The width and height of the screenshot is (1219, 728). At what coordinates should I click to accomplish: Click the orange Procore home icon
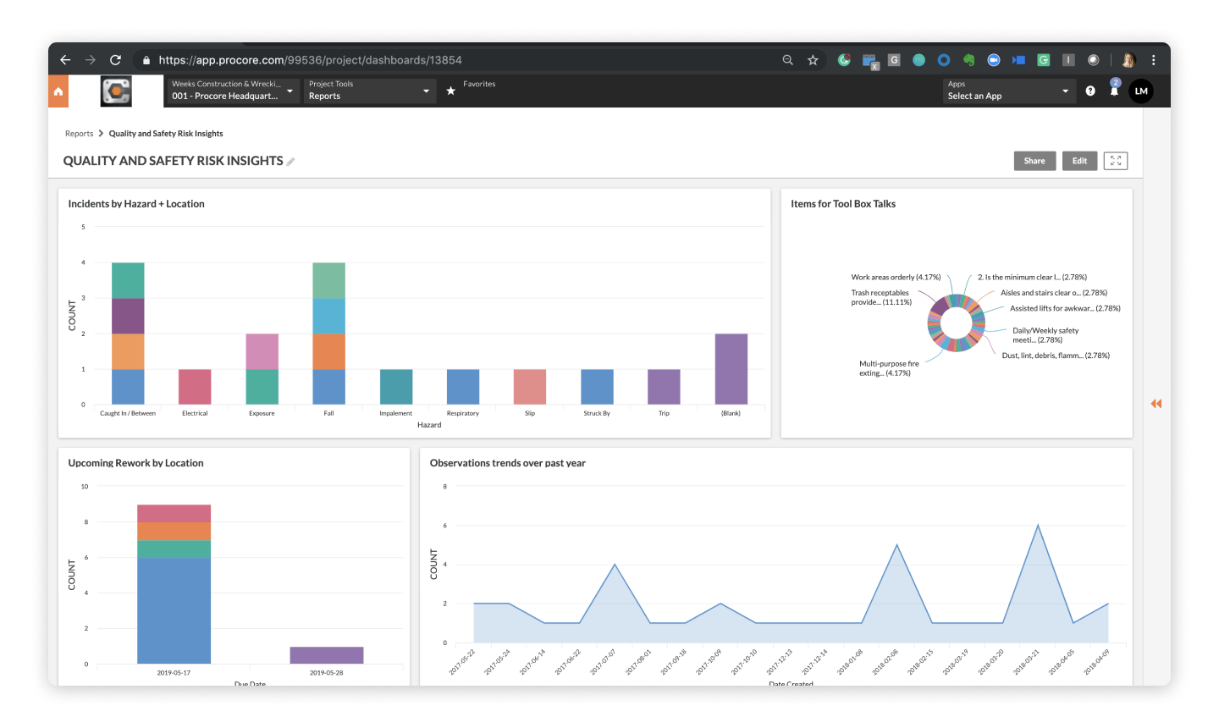(x=58, y=91)
